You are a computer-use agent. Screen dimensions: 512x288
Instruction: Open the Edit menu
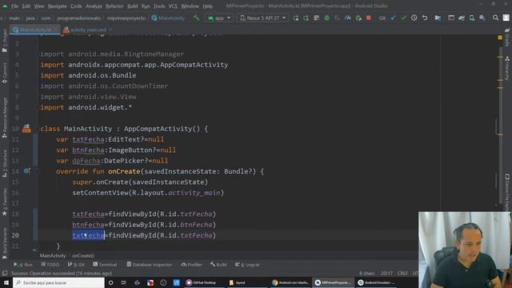[26, 6]
